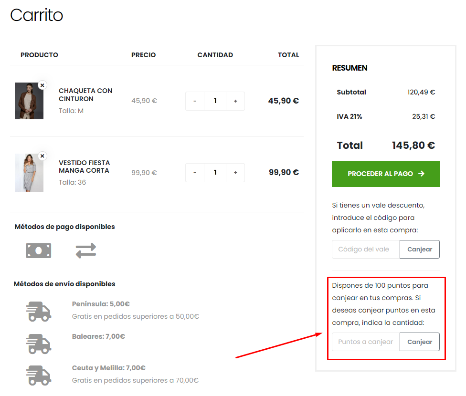466x396 pixels.
Task: Focus the Código del vale field
Action: tap(366, 250)
